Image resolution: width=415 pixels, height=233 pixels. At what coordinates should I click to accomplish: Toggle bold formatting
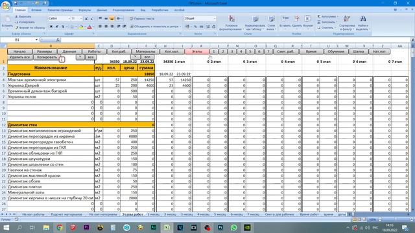click(51, 27)
